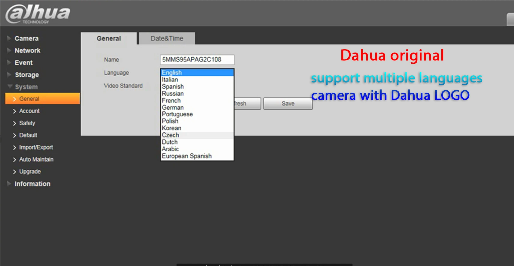514x266 pixels.
Task: Expand the Event menu arrow
Action: [9, 62]
